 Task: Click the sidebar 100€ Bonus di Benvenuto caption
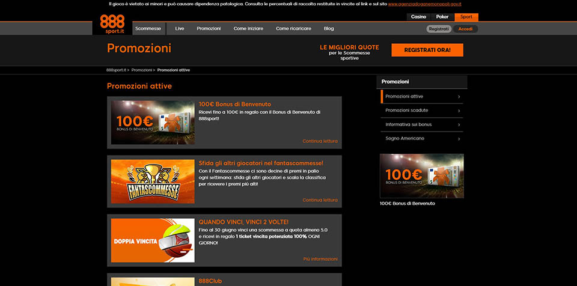[x=407, y=204]
